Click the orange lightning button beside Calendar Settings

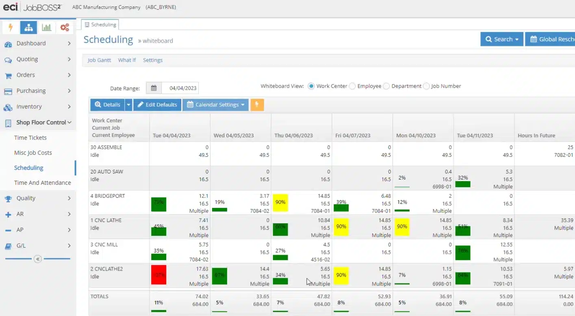(x=256, y=104)
